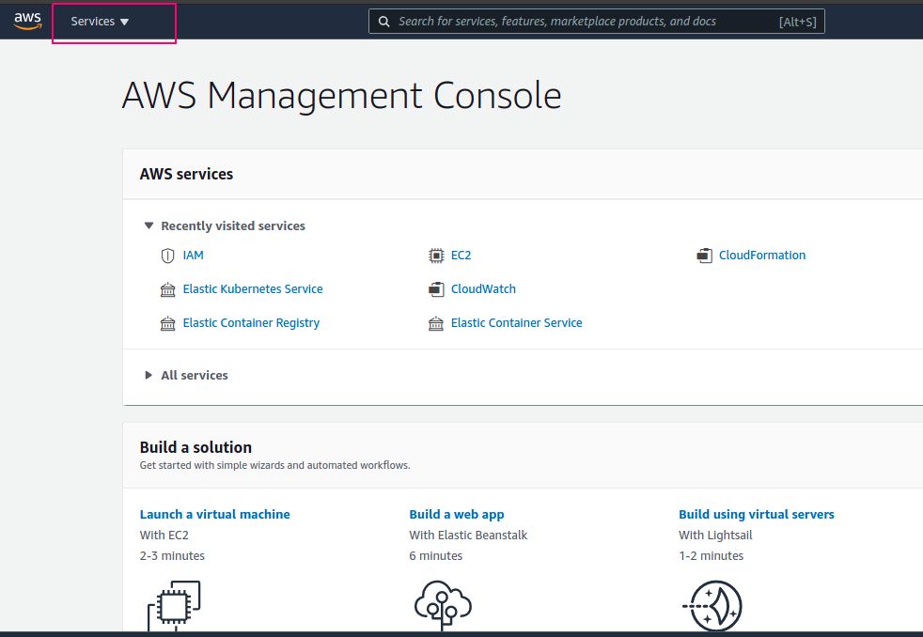Click the CloudFormation icon

[704, 256]
